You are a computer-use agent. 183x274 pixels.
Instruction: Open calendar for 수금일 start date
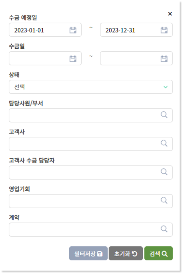click(x=73, y=59)
